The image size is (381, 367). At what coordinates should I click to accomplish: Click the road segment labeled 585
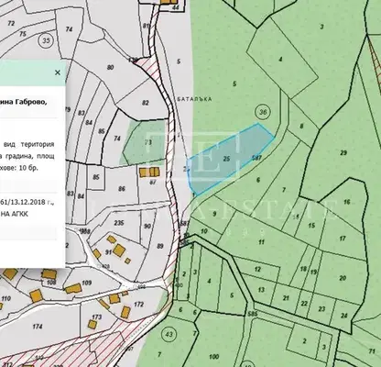point(253,314)
